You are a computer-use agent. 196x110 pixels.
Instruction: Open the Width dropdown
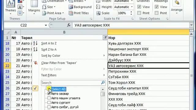tap(132, 1)
